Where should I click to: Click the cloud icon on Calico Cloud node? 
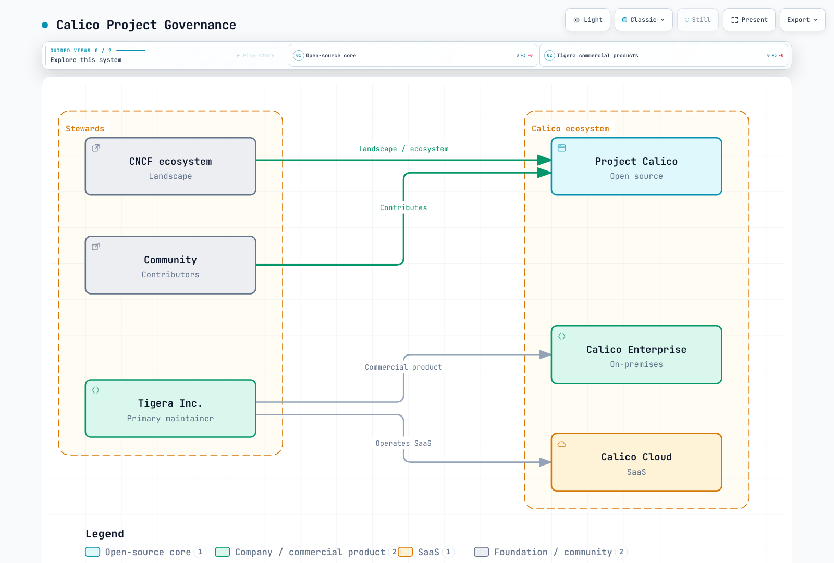(562, 444)
